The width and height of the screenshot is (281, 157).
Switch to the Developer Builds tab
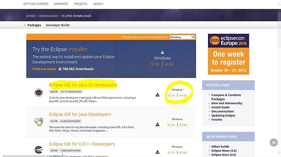coord(58,25)
